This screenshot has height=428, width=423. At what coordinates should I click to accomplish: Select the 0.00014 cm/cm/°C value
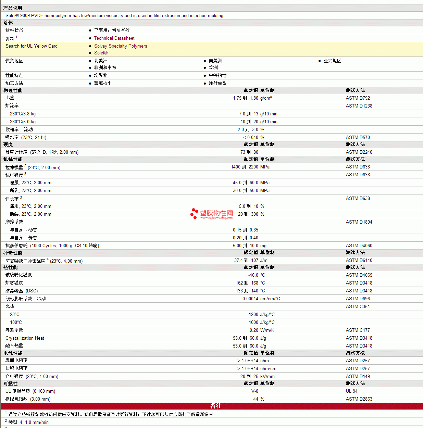261,299
